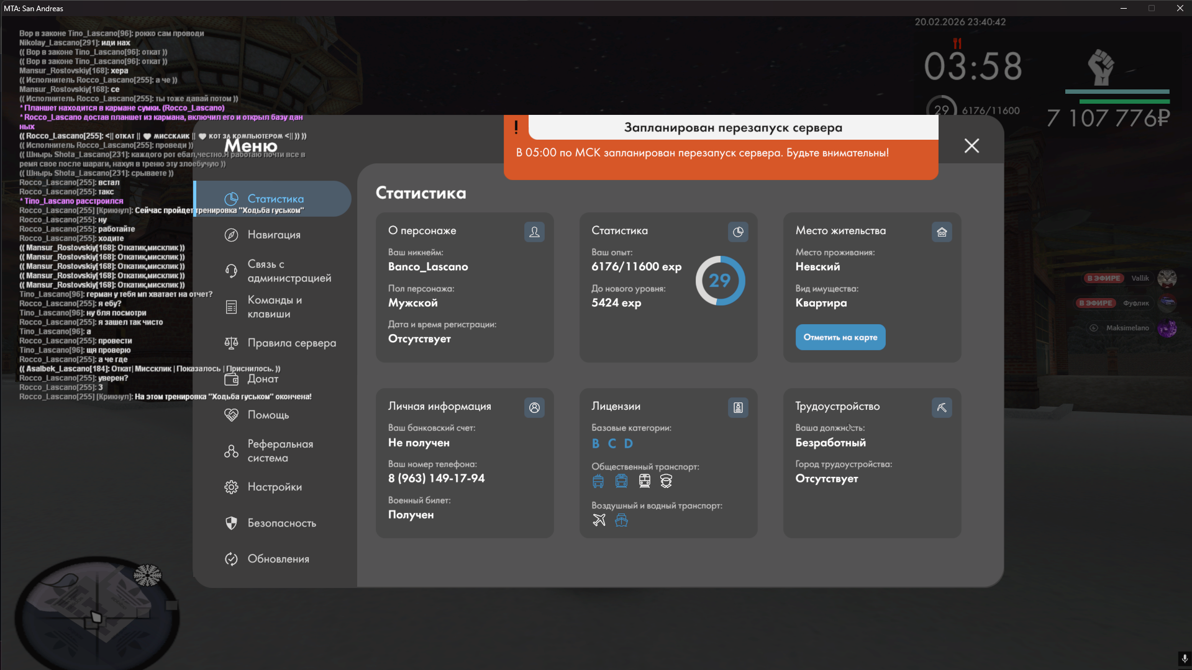Click the pie chart icon in Статистика card
The image size is (1192, 670).
(738, 232)
